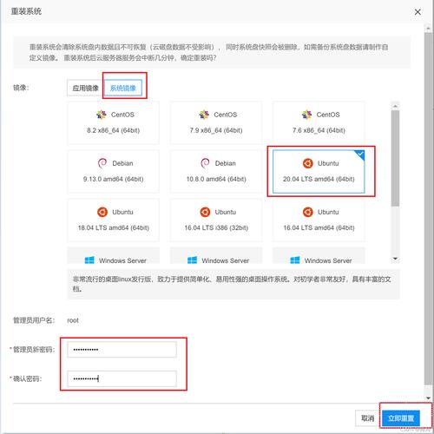Viewport: 434px width, 434px height.
Task: Select CentOS 7.9 x86_64 image card
Action: 216,122
